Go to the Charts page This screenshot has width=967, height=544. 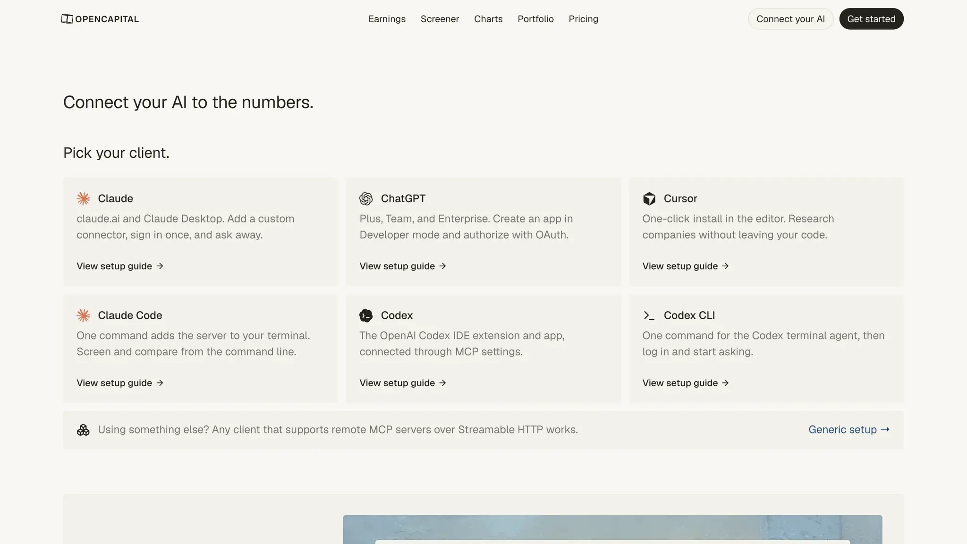pyautogui.click(x=488, y=19)
